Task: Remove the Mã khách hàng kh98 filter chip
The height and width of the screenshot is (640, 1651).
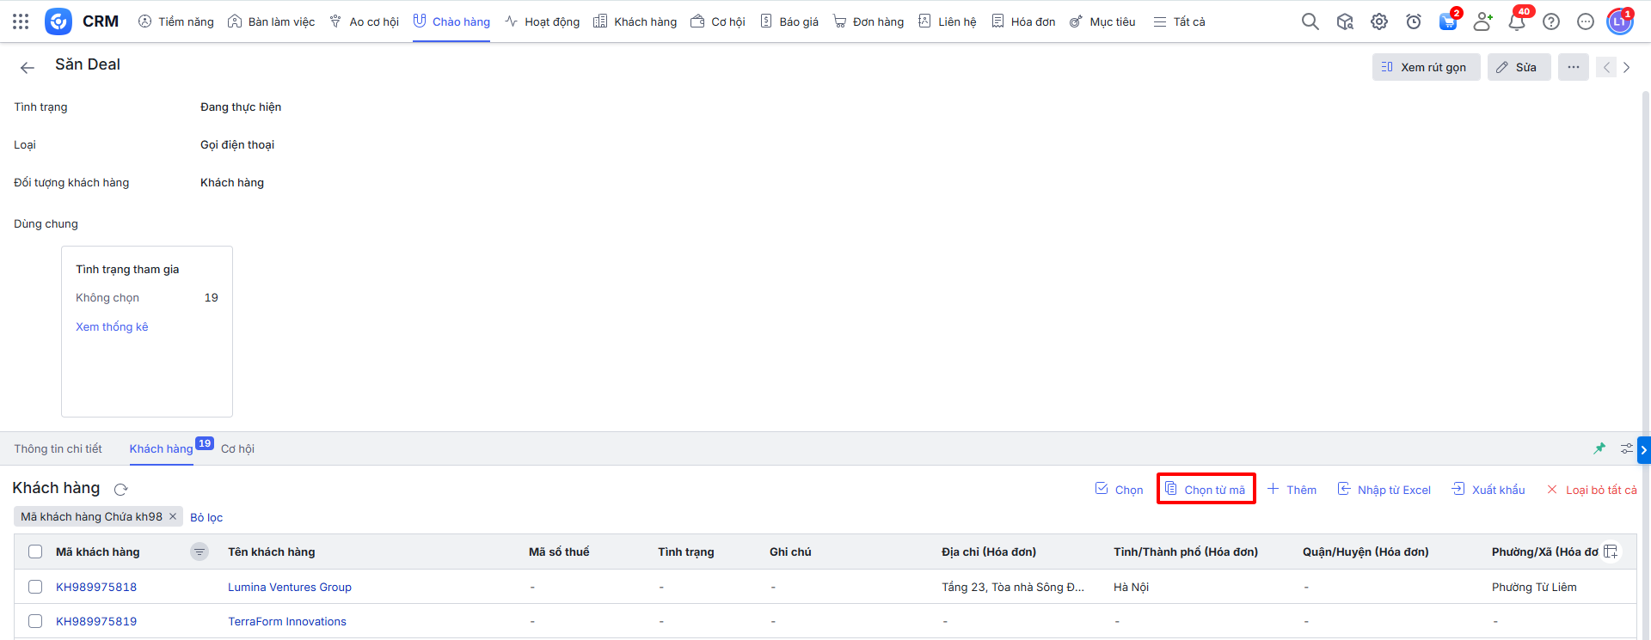Action: [173, 516]
